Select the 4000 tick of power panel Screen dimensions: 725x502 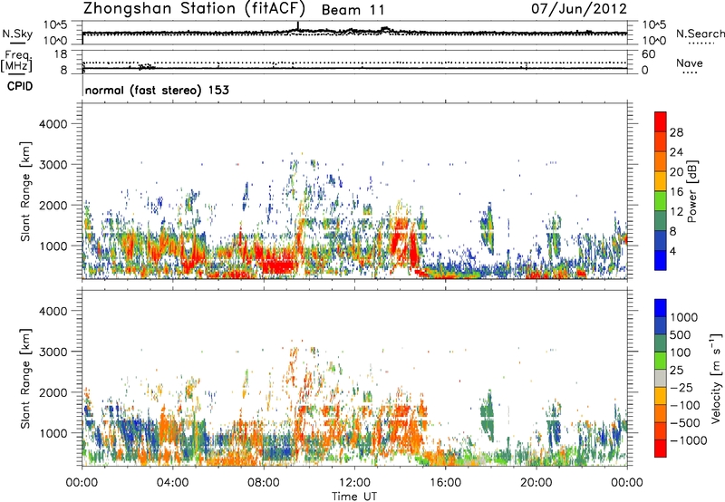point(53,124)
